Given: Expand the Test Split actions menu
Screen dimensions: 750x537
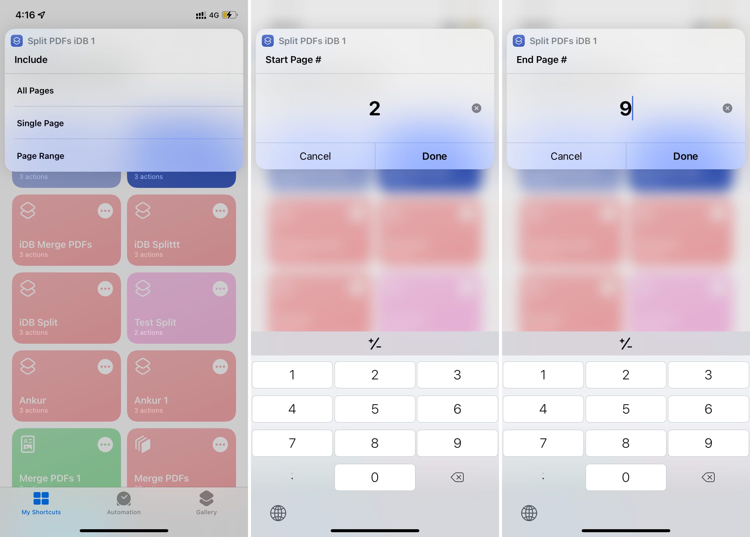Looking at the screenshot, I should (x=221, y=287).
